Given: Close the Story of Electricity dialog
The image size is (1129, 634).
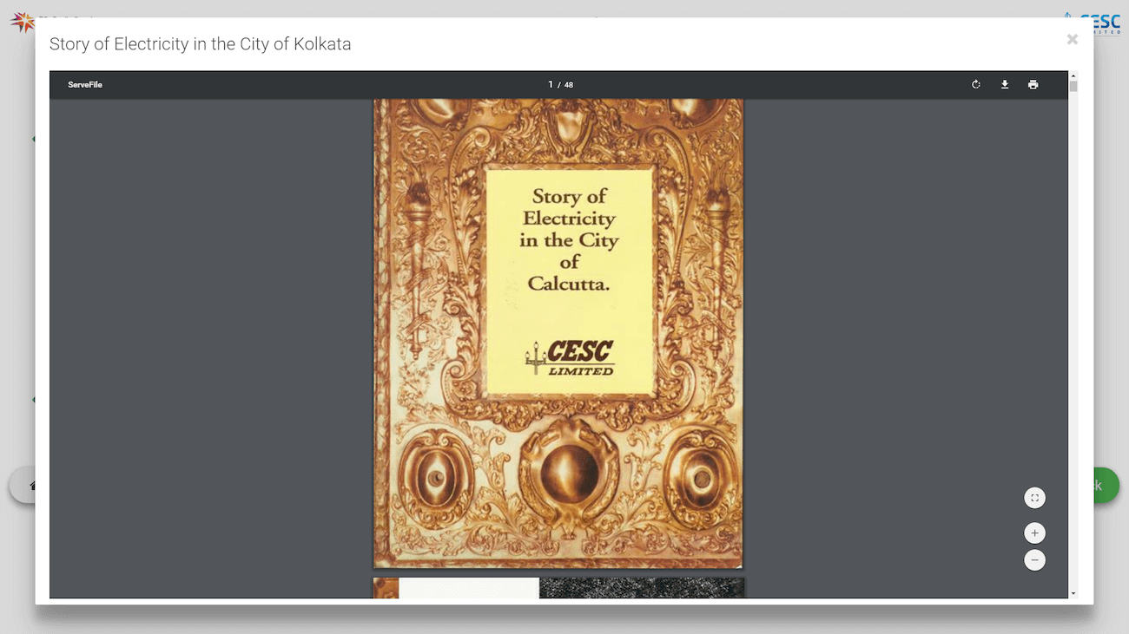Looking at the screenshot, I should click(1073, 39).
